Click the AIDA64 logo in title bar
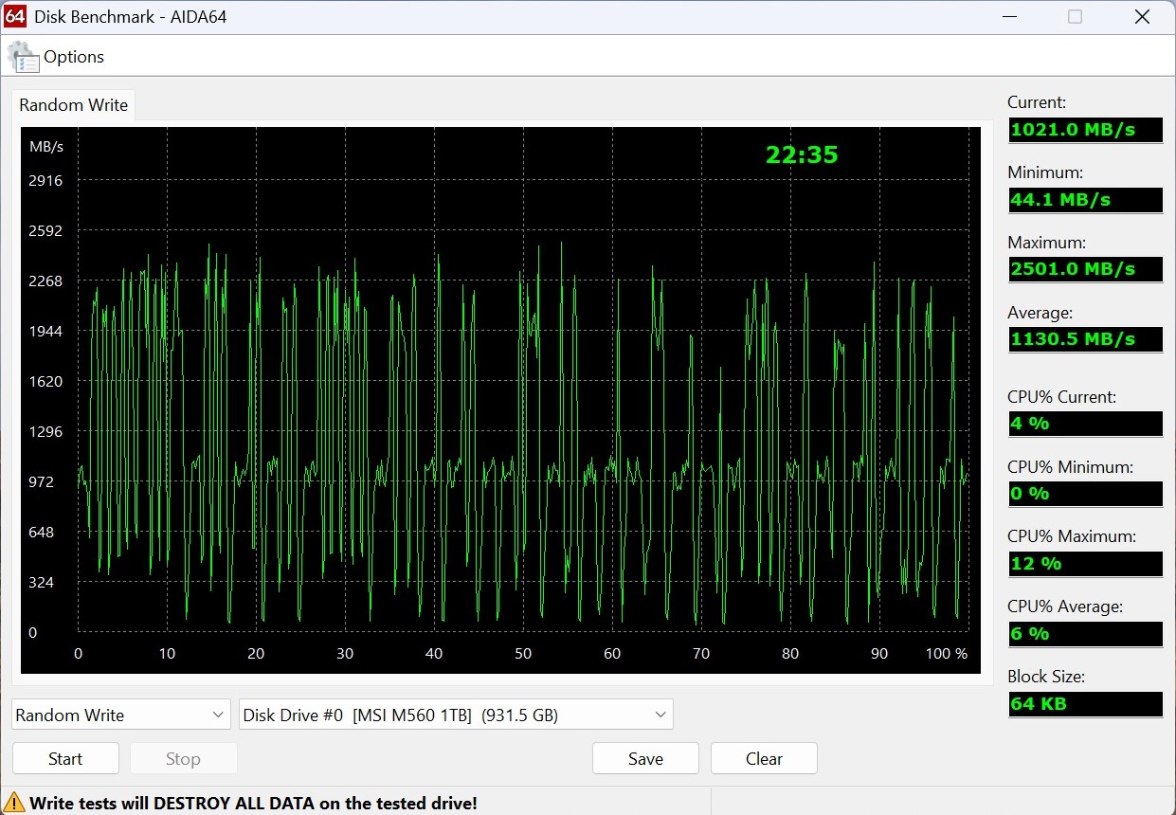Screen dimensions: 1176x815 14,16
